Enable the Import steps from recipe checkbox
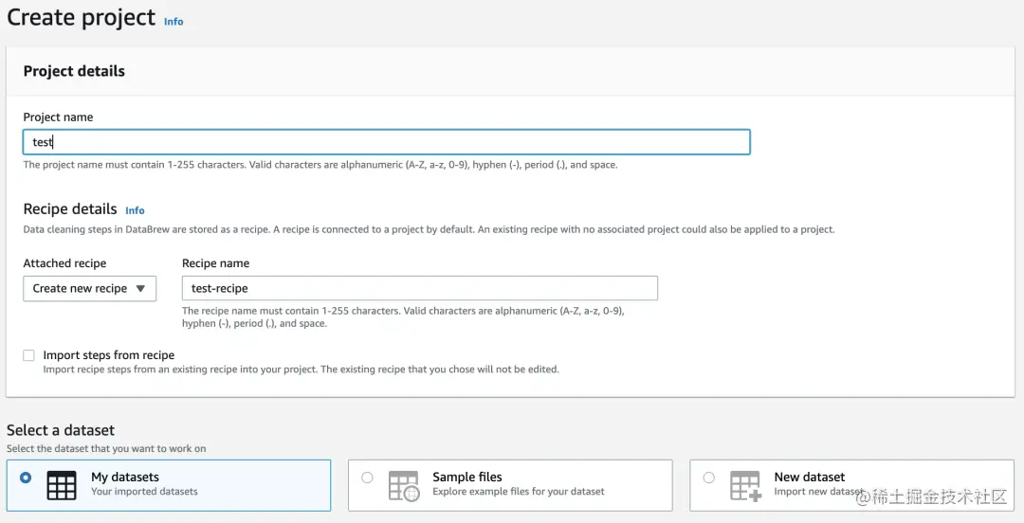Image resolution: width=1024 pixels, height=523 pixels. 28,355
